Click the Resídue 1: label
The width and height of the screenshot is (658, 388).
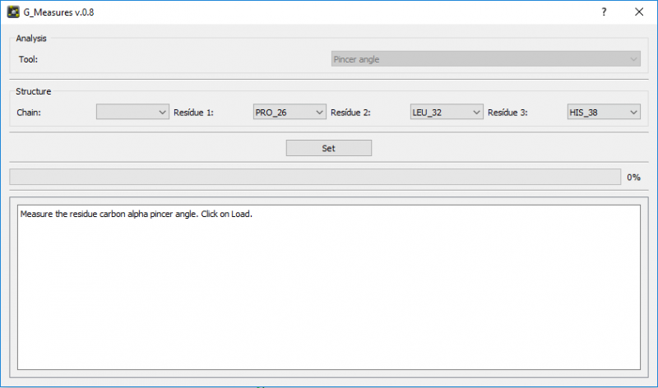pyautogui.click(x=193, y=113)
